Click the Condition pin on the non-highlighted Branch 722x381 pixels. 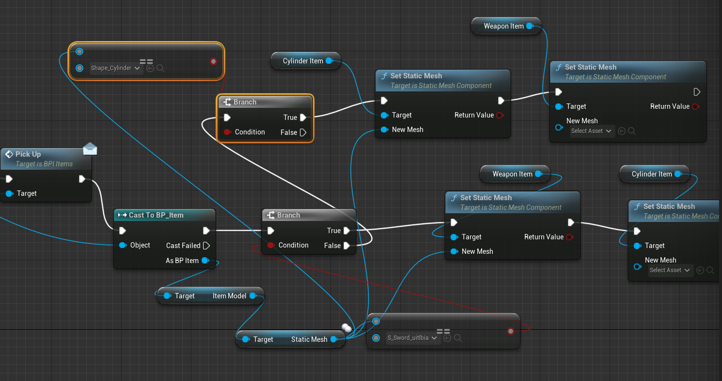click(270, 246)
